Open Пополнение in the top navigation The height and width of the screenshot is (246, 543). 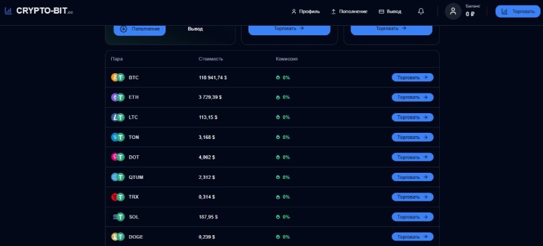[349, 12]
